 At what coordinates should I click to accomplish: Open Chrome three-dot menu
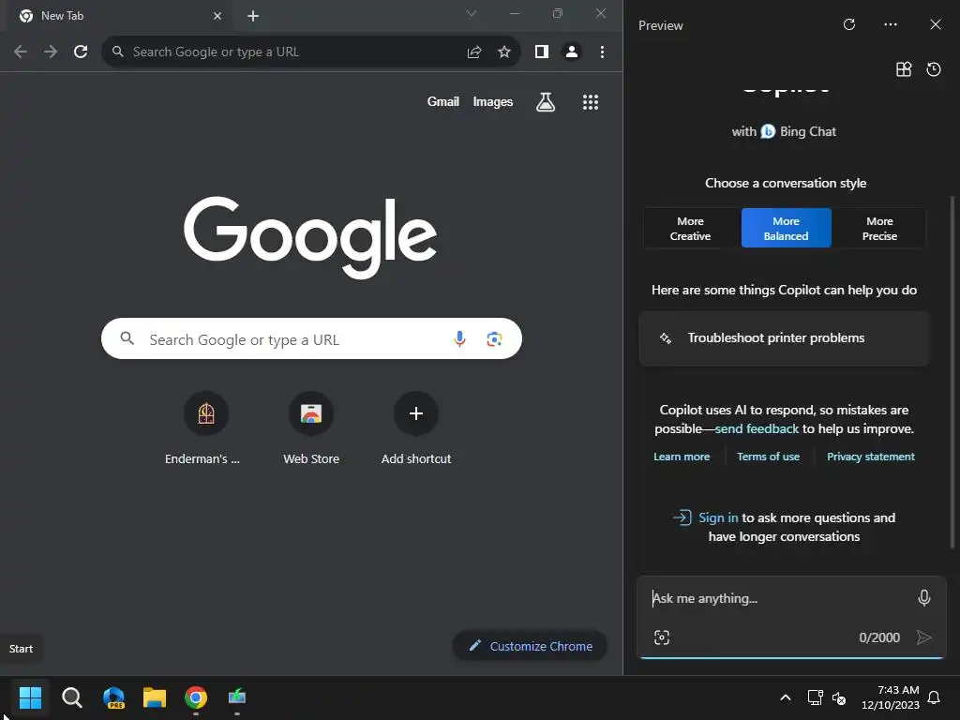click(603, 52)
